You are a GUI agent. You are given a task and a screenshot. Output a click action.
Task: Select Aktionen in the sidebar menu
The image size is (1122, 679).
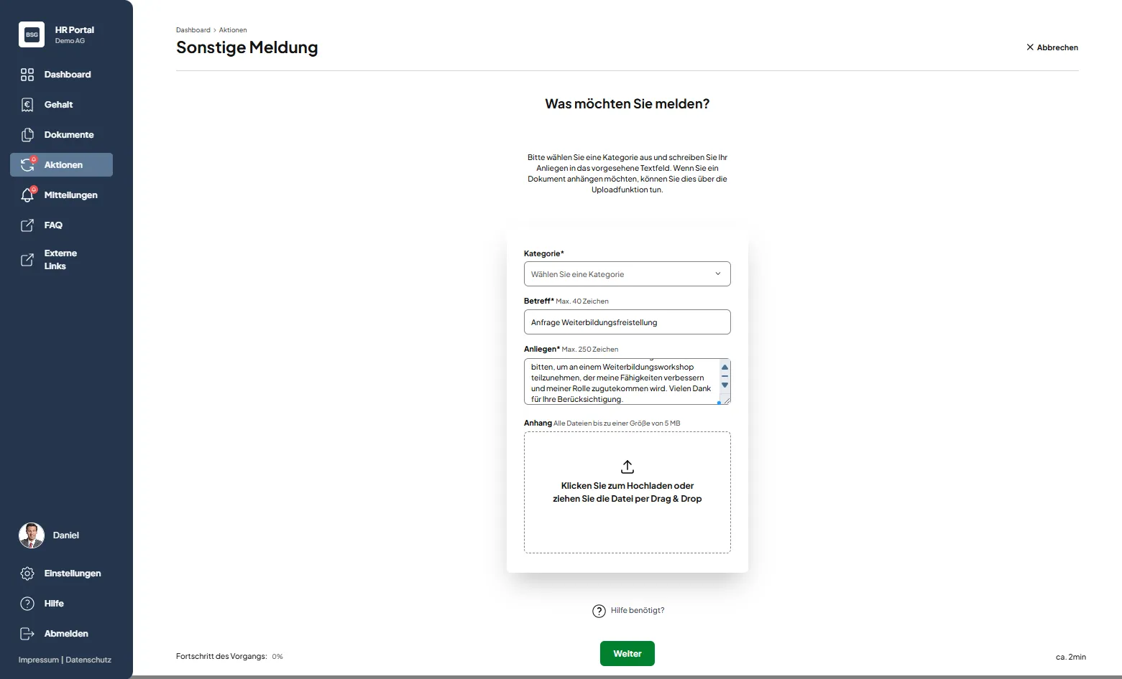(63, 165)
